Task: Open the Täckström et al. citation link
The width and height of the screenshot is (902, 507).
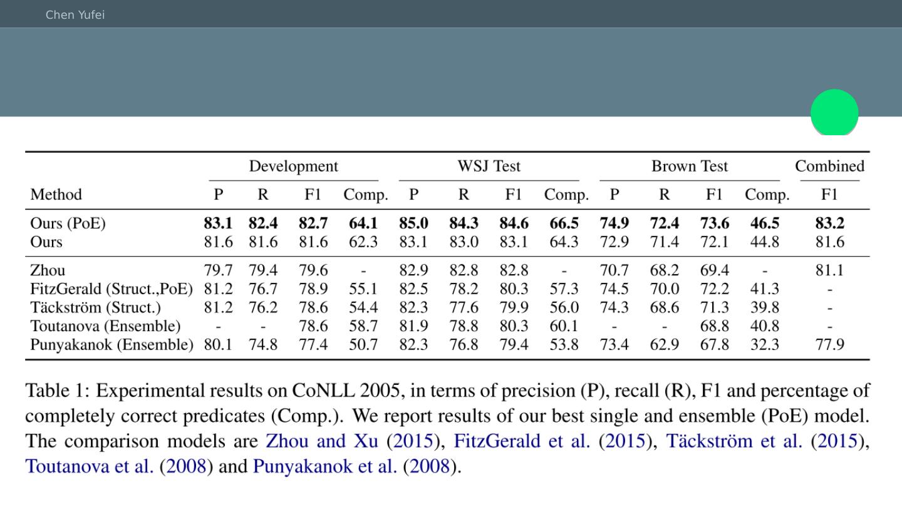Action: pyautogui.click(x=734, y=441)
